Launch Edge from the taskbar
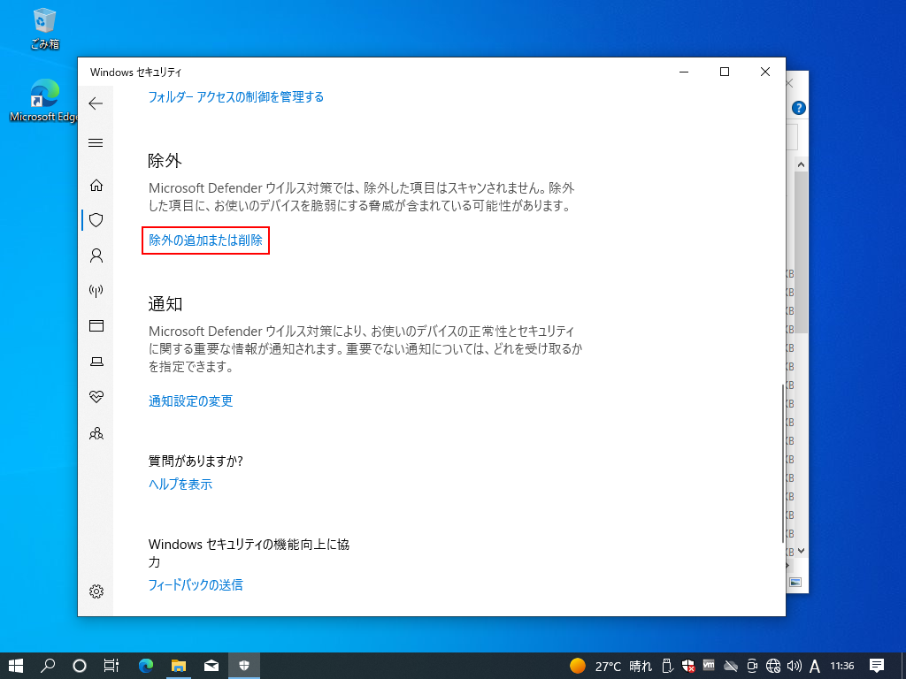Screen dimensions: 906x679 point(146,666)
